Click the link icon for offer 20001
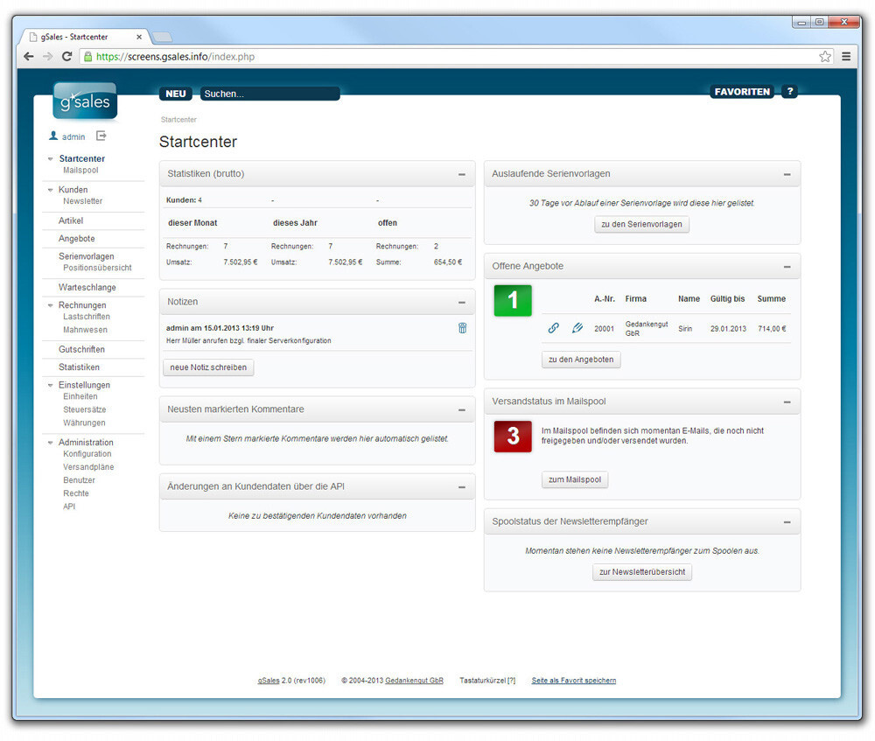This screenshot has height=741, width=875. [x=553, y=328]
